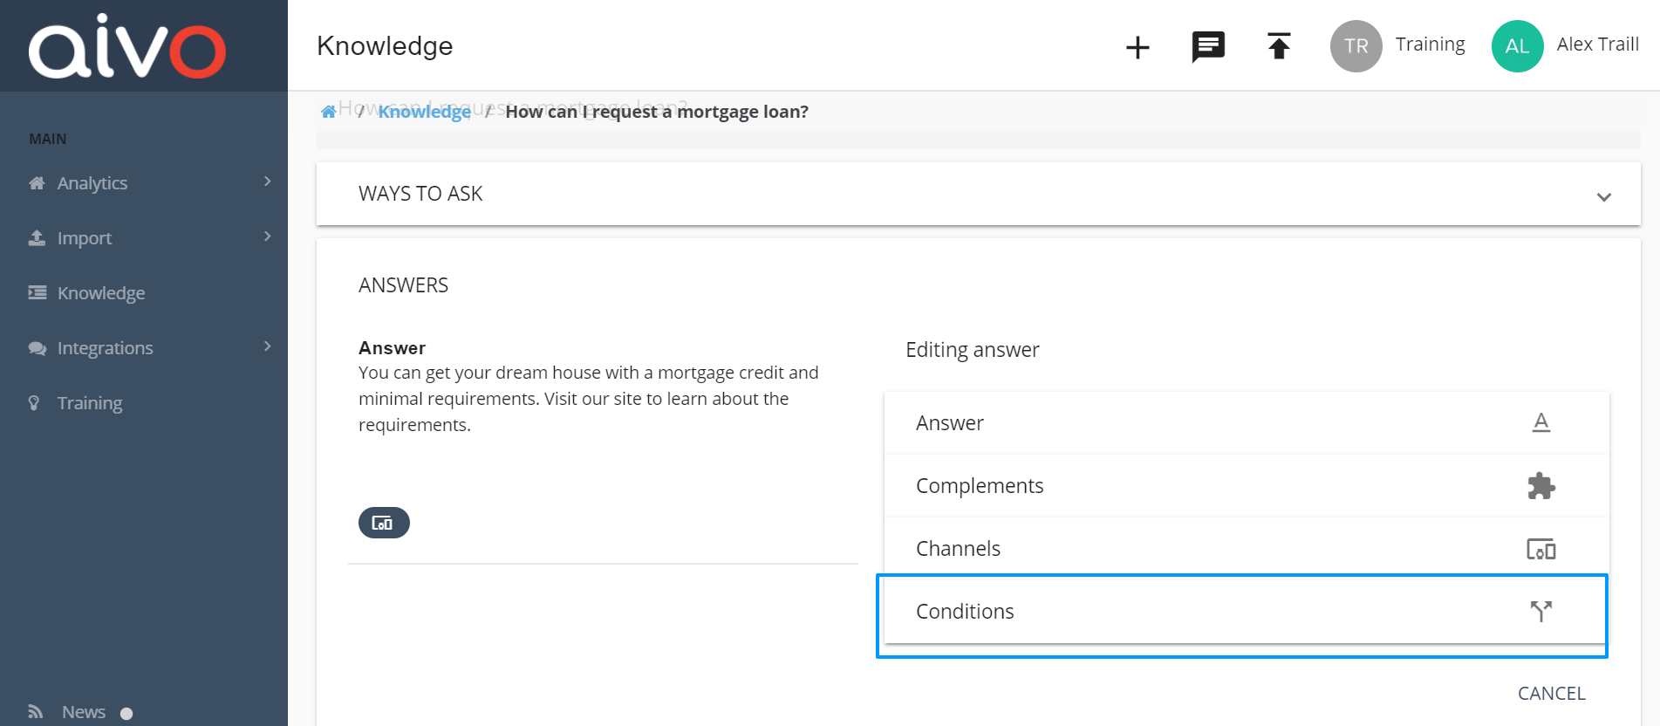Select the Conditions editing option
Screen dimensions: 1660x726
[x=1247, y=612]
